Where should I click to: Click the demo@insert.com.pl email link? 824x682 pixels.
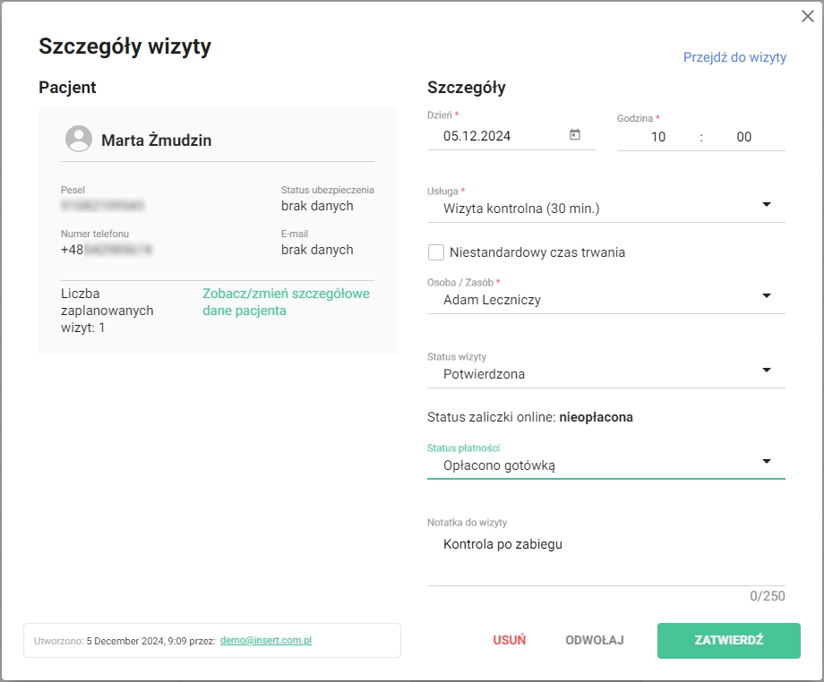[265, 641]
